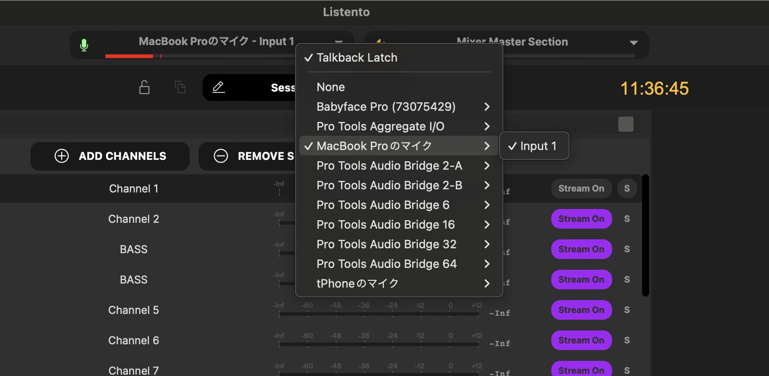Image resolution: width=769 pixels, height=376 pixels.
Task: Click the channel list vertical scrollbar
Action: (645, 235)
